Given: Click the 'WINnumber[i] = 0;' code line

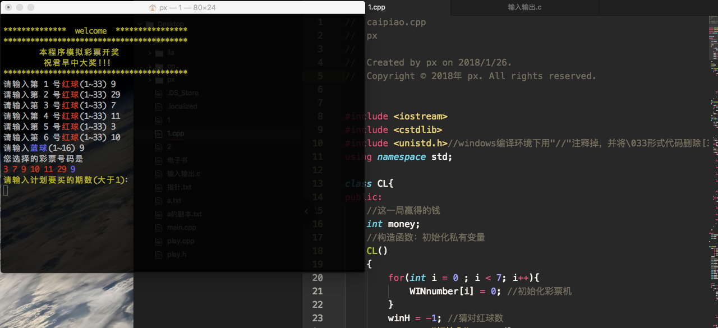Looking at the screenshot, I should click(x=456, y=292).
